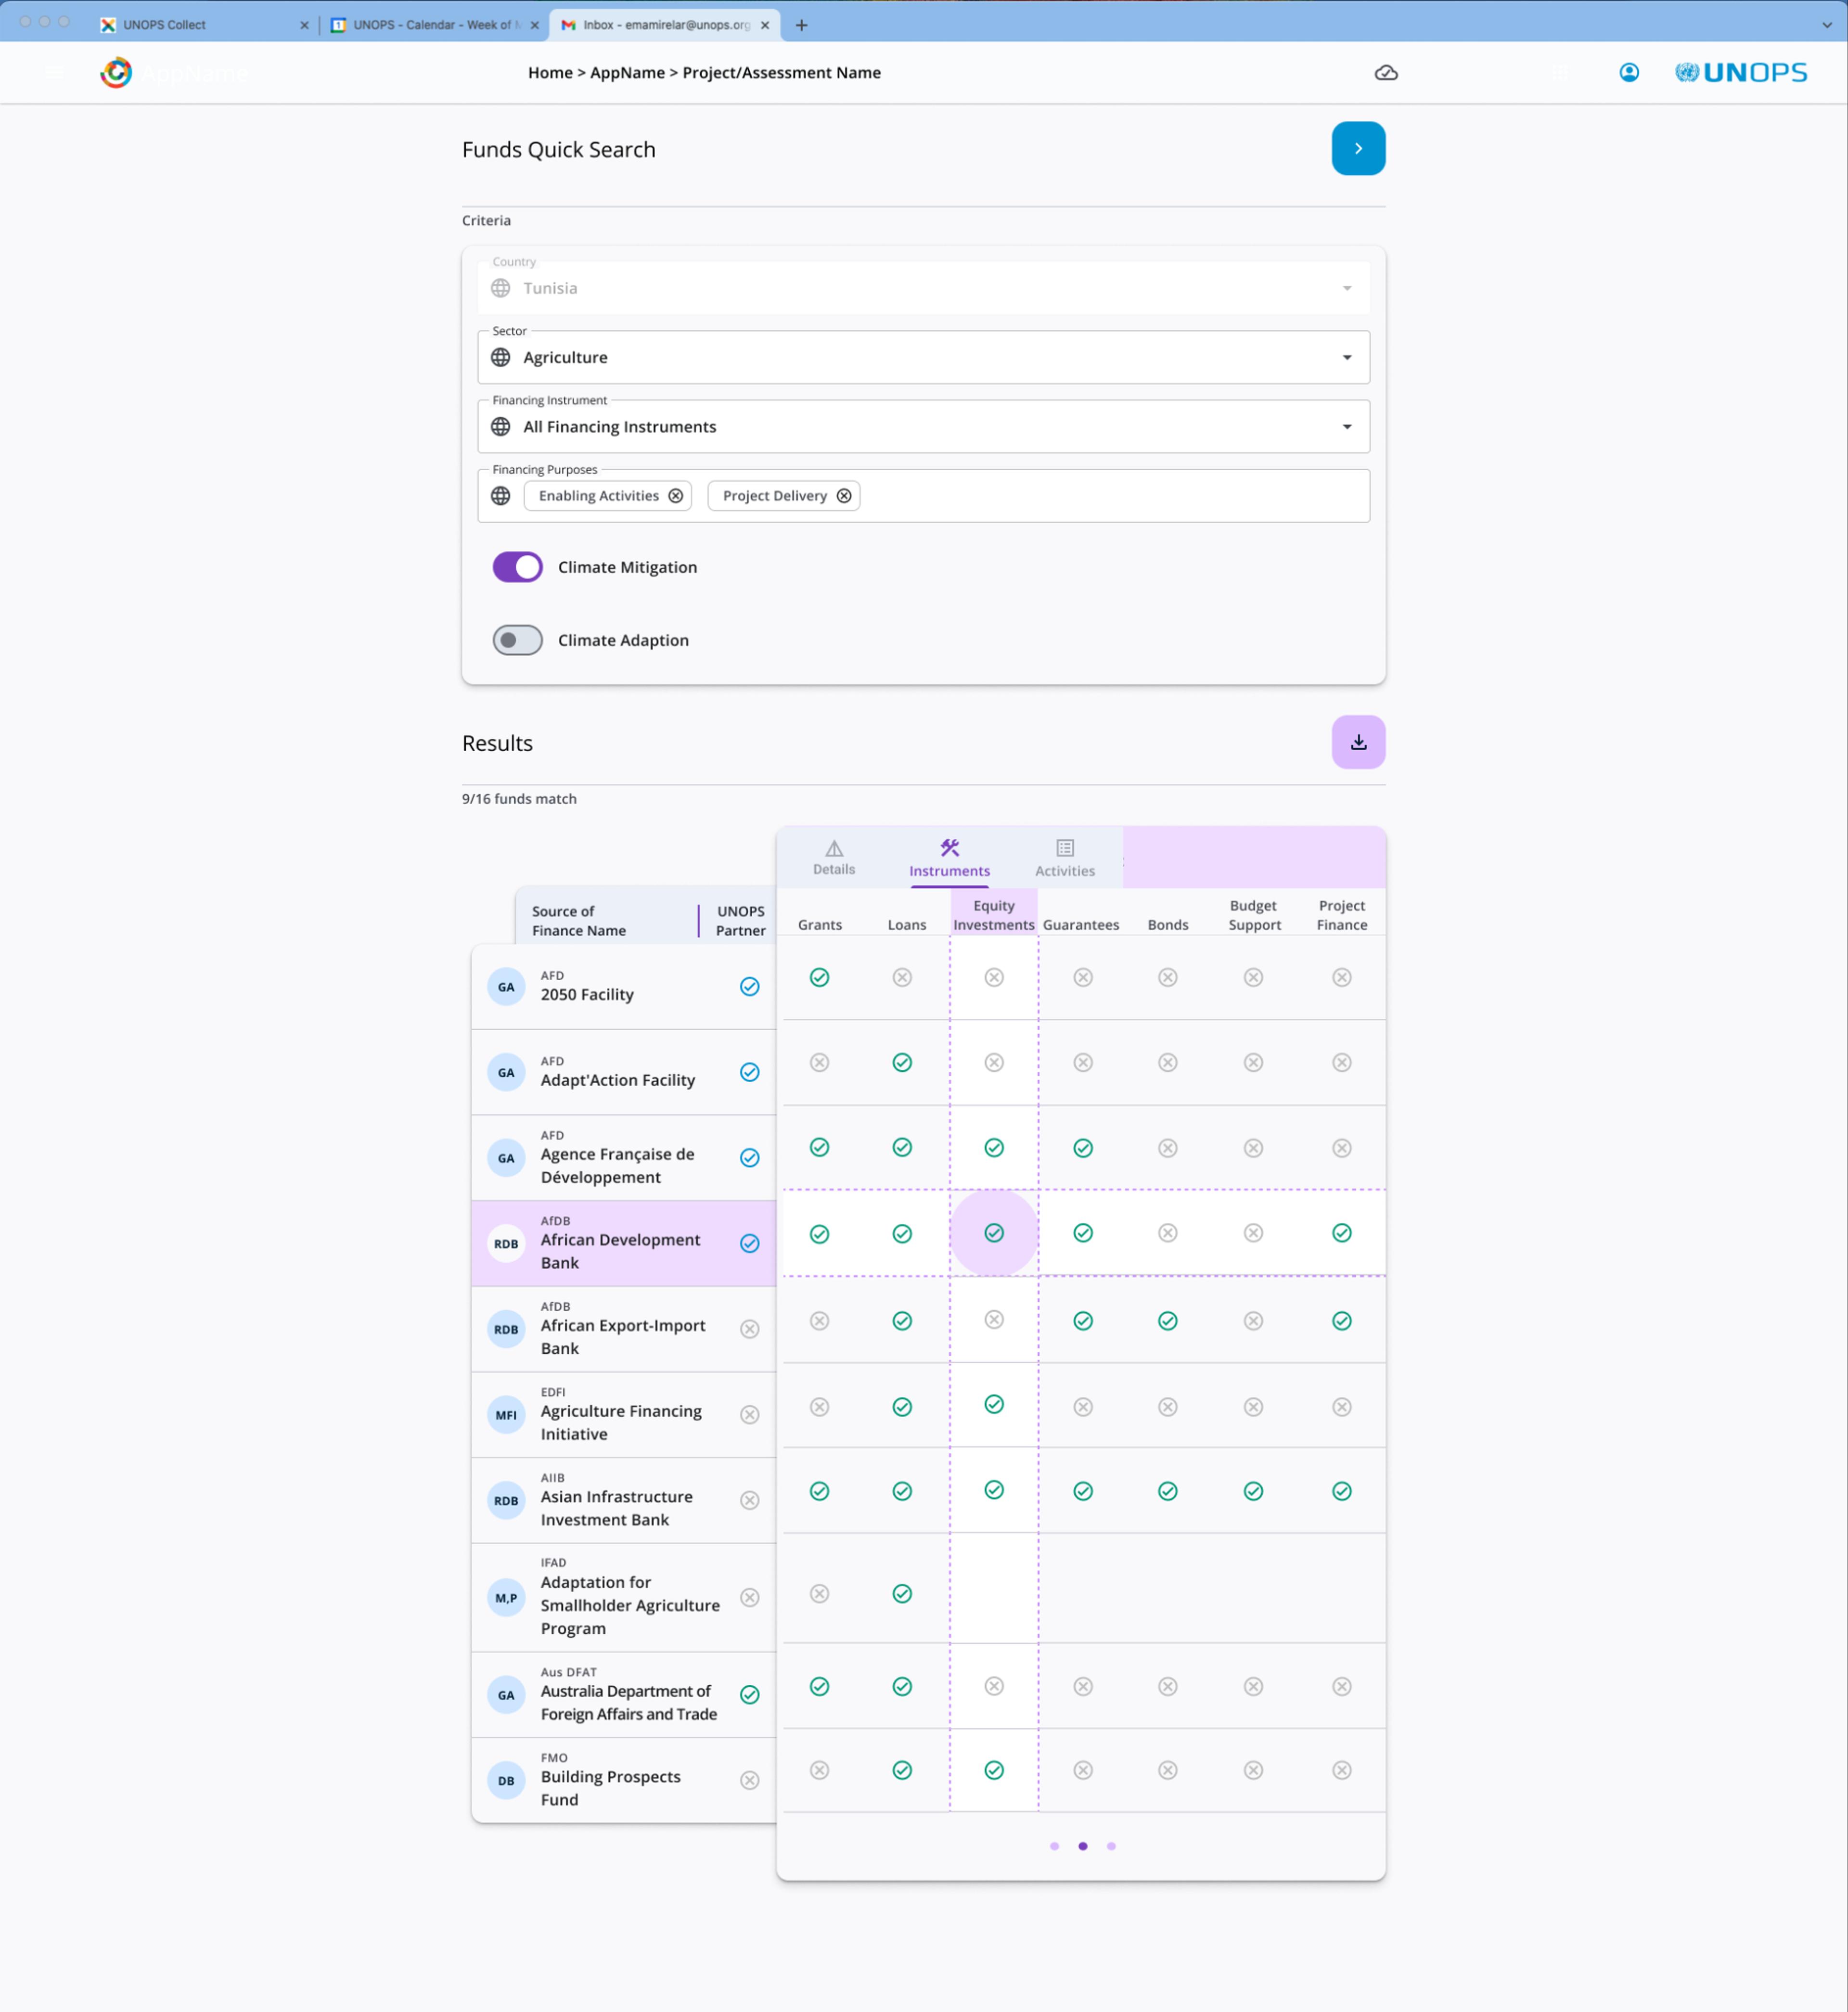1848x2012 pixels.
Task: Select Asian Infrastructure Investment Bank row
Action: (x=624, y=1500)
